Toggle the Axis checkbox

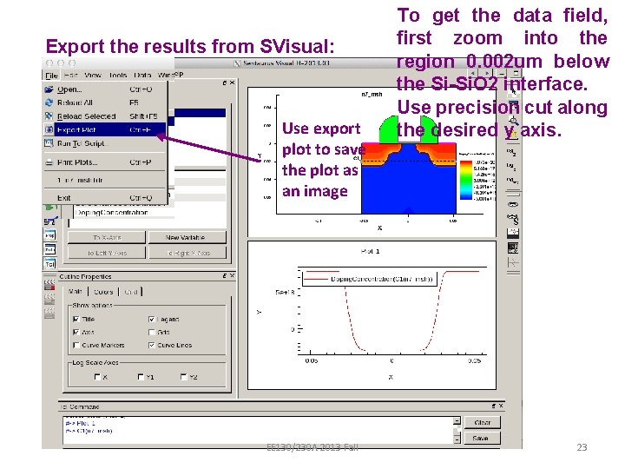coord(76,332)
